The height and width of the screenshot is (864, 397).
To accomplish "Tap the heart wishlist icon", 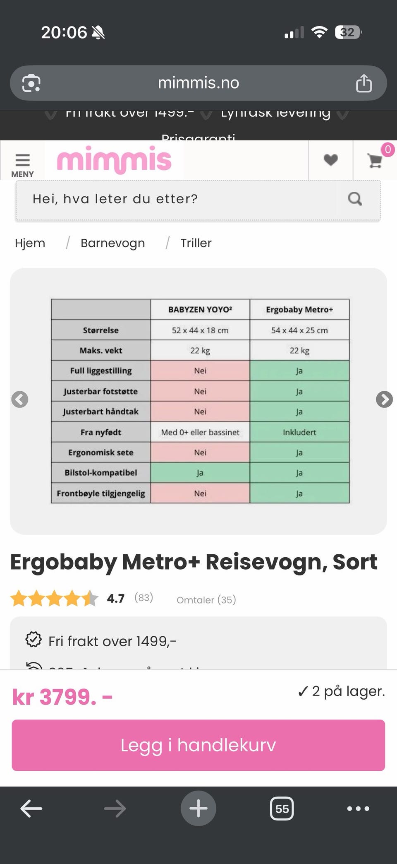I will 330,160.
